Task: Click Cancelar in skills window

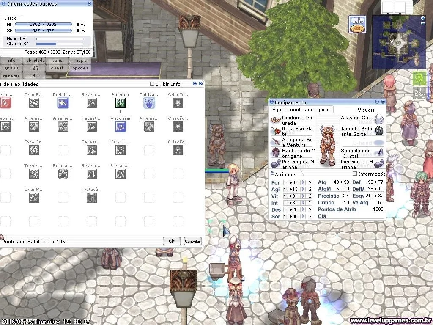Action: click(x=192, y=241)
